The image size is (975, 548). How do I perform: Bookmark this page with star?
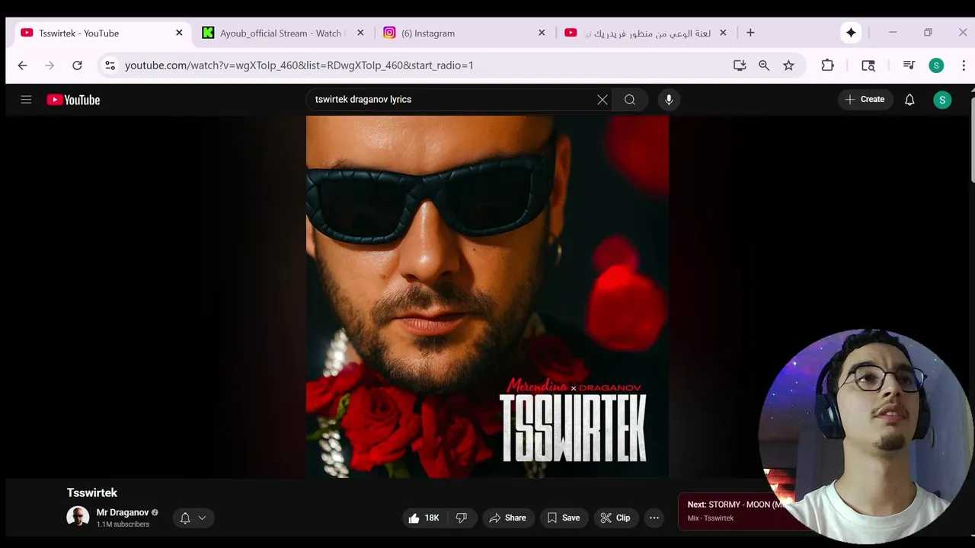click(788, 65)
